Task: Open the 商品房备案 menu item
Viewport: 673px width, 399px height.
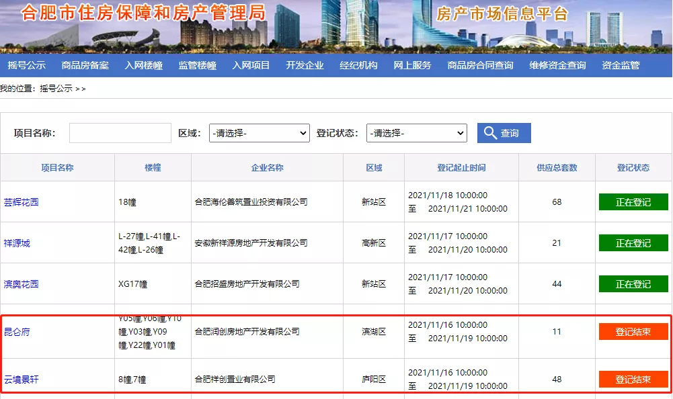Action: point(85,65)
